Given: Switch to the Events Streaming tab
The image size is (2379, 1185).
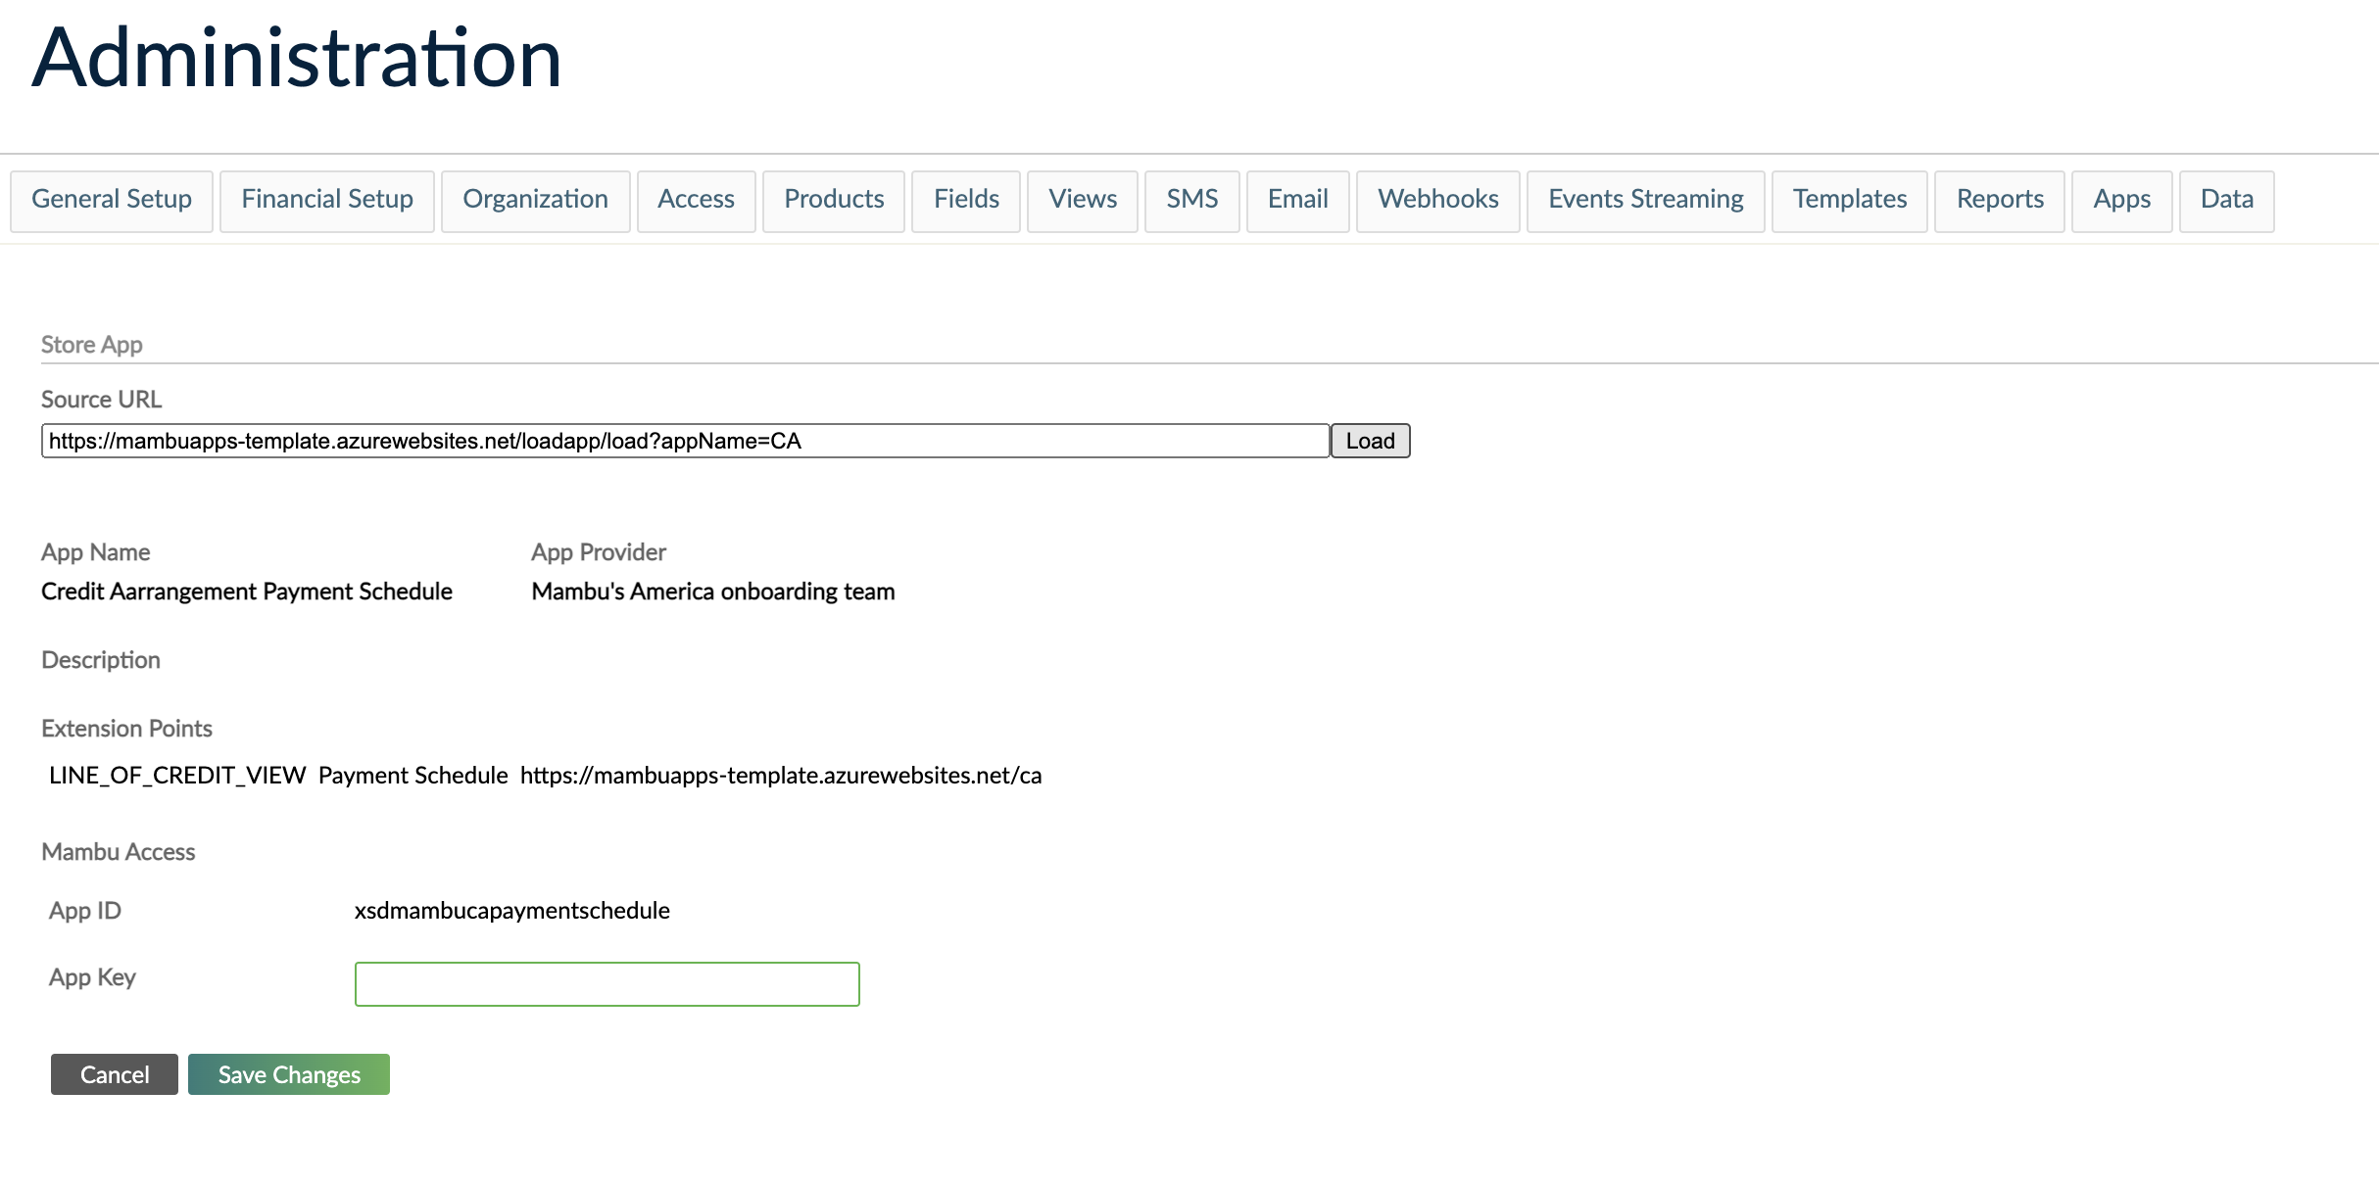Looking at the screenshot, I should click(x=1645, y=200).
